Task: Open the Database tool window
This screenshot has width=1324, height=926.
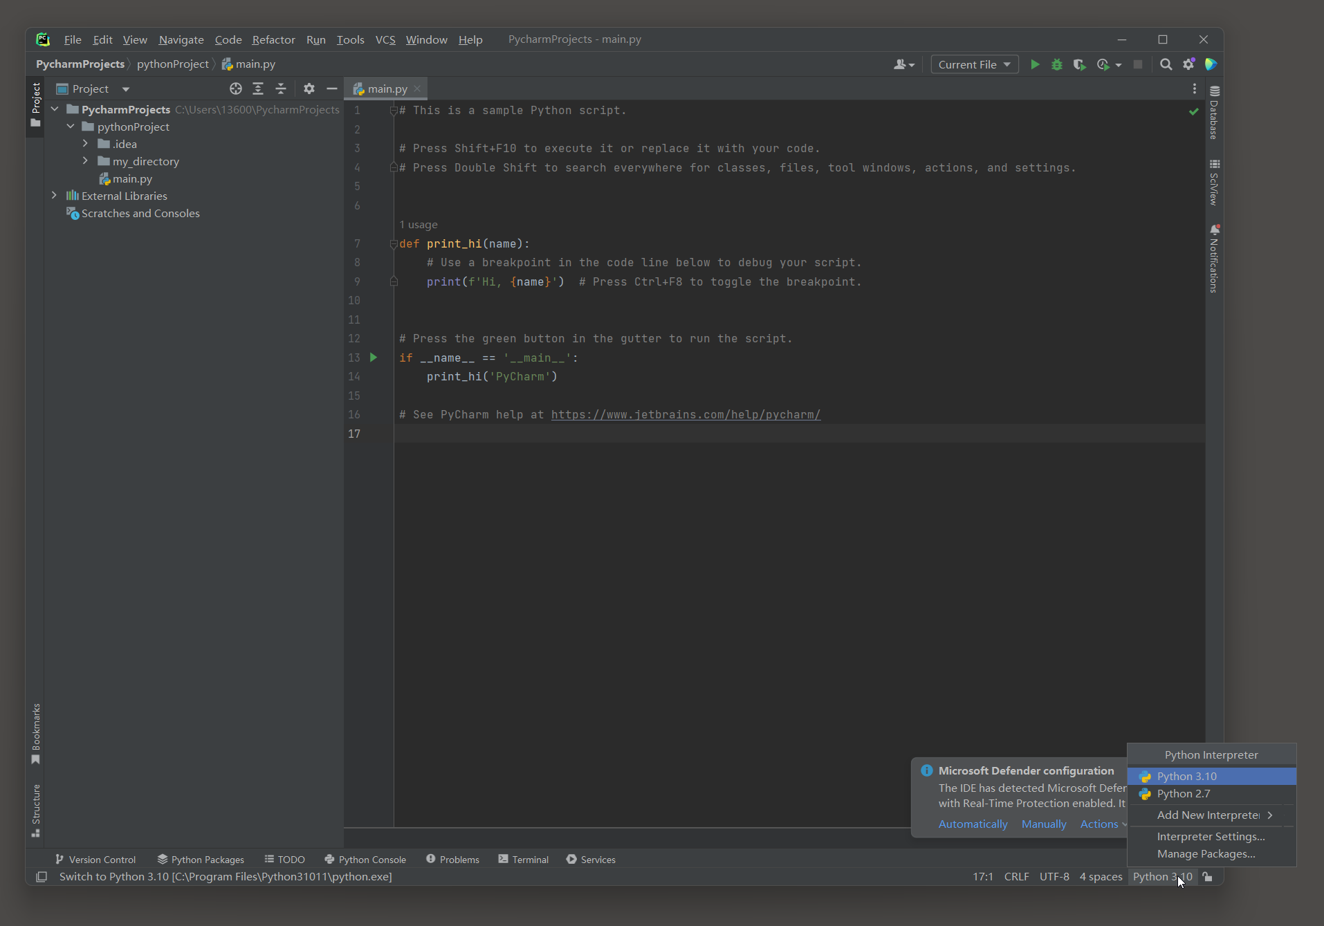Action: [1214, 113]
